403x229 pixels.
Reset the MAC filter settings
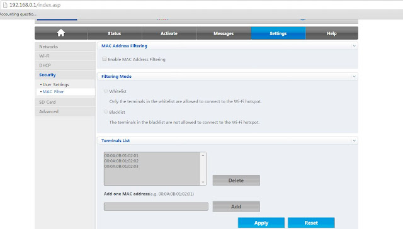point(311,223)
